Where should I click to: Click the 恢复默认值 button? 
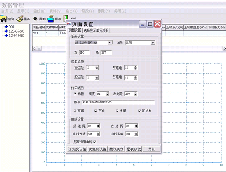97,149
